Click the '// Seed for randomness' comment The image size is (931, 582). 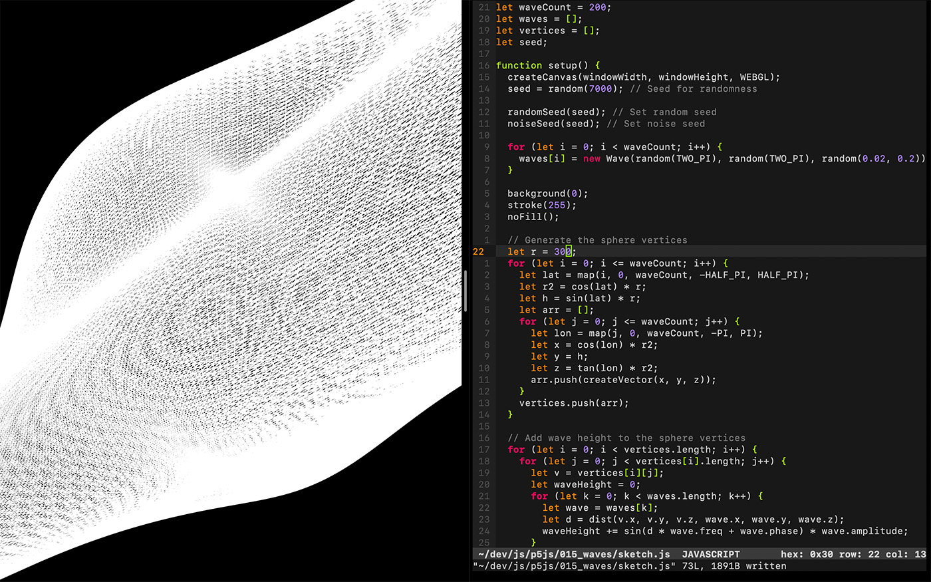(x=693, y=88)
